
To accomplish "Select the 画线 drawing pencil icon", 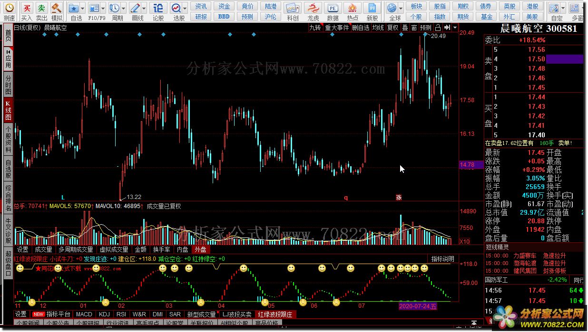I will click(x=135, y=8).
